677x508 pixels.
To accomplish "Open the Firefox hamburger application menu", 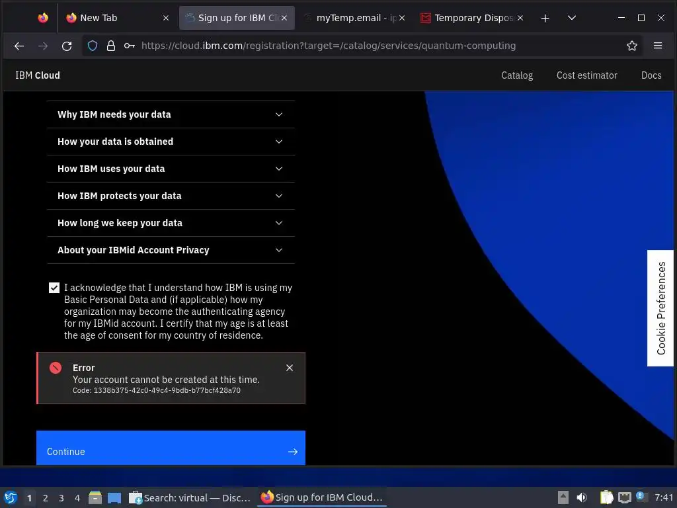I will (658, 46).
